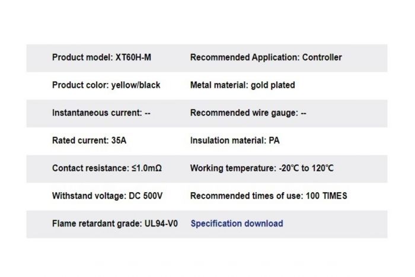
Task: Select the Product color yellow/black text
Action: pyautogui.click(x=106, y=85)
